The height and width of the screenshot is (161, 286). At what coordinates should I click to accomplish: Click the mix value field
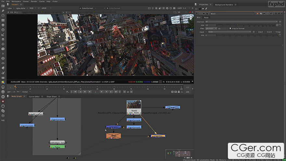[211, 35]
